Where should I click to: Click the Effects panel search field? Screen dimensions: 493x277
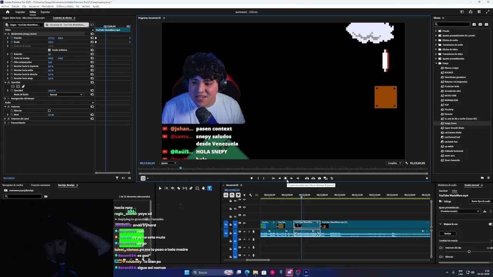(x=452, y=25)
